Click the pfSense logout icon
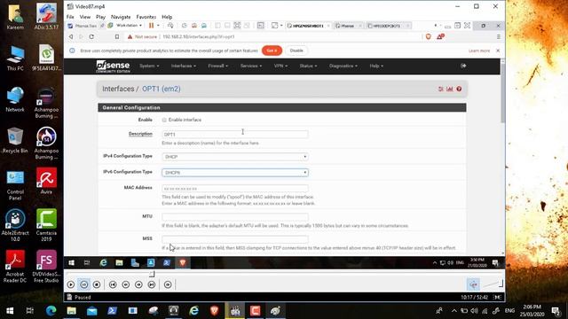 [x=463, y=66]
